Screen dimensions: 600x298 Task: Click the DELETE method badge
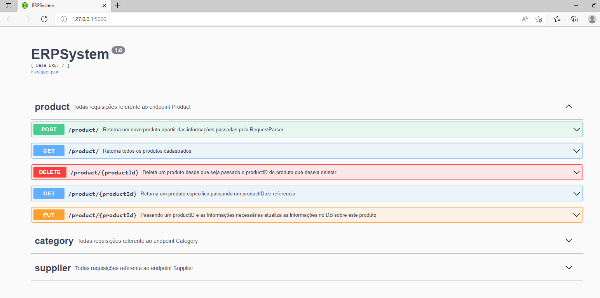point(49,172)
